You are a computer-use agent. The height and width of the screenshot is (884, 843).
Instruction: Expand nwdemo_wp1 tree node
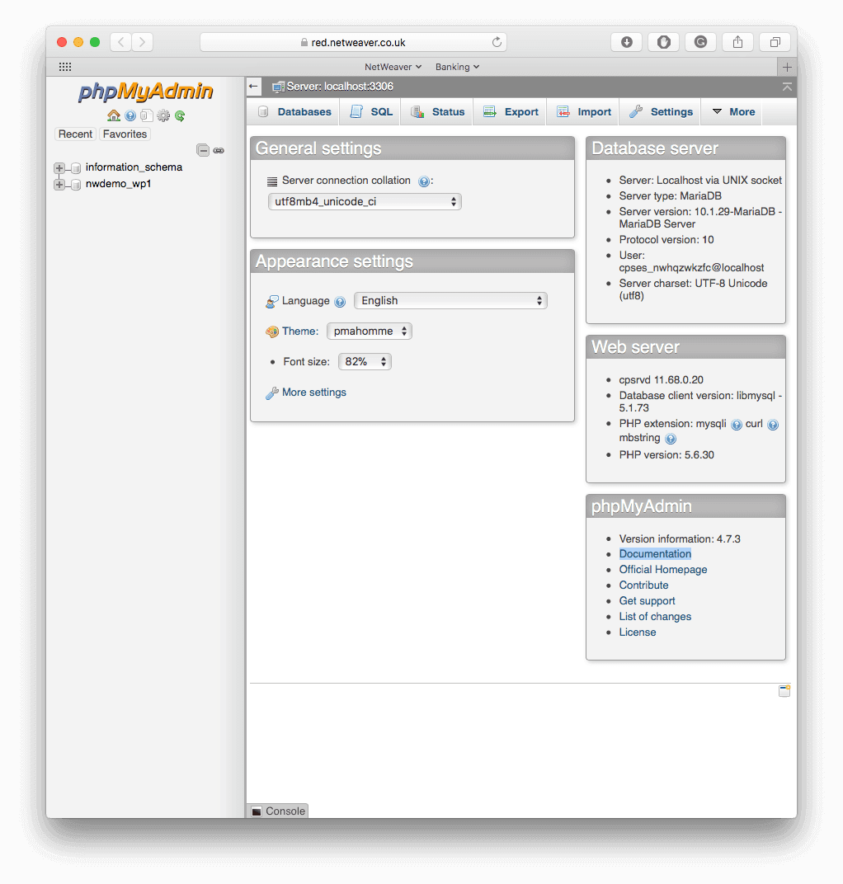pos(59,185)
